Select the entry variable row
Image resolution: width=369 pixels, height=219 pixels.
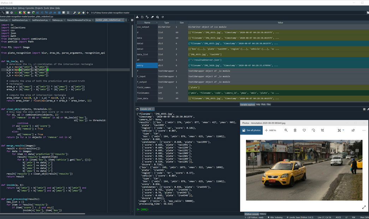tap(252, 65)
